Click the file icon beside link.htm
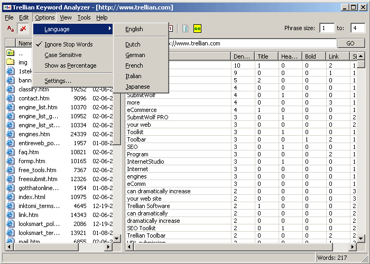370x264 pixels. [10, 214]
